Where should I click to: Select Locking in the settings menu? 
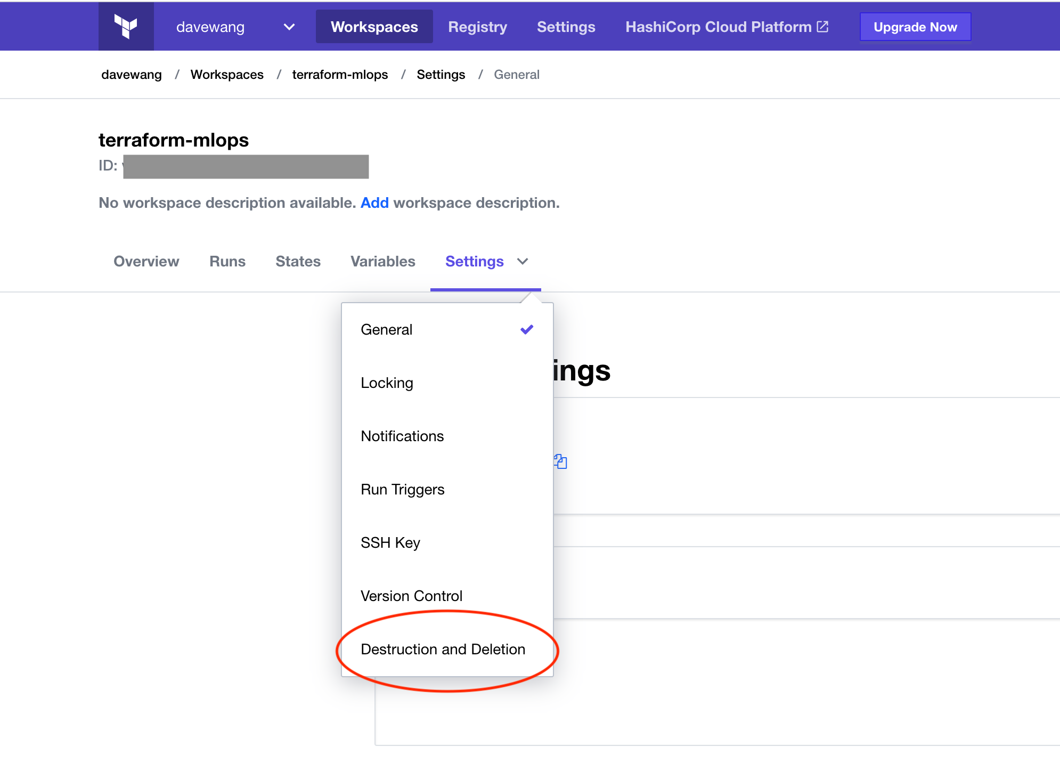[x=447, y=383]
